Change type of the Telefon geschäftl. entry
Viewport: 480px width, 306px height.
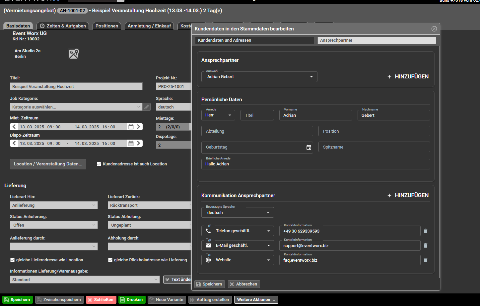(x=238, y=231)
